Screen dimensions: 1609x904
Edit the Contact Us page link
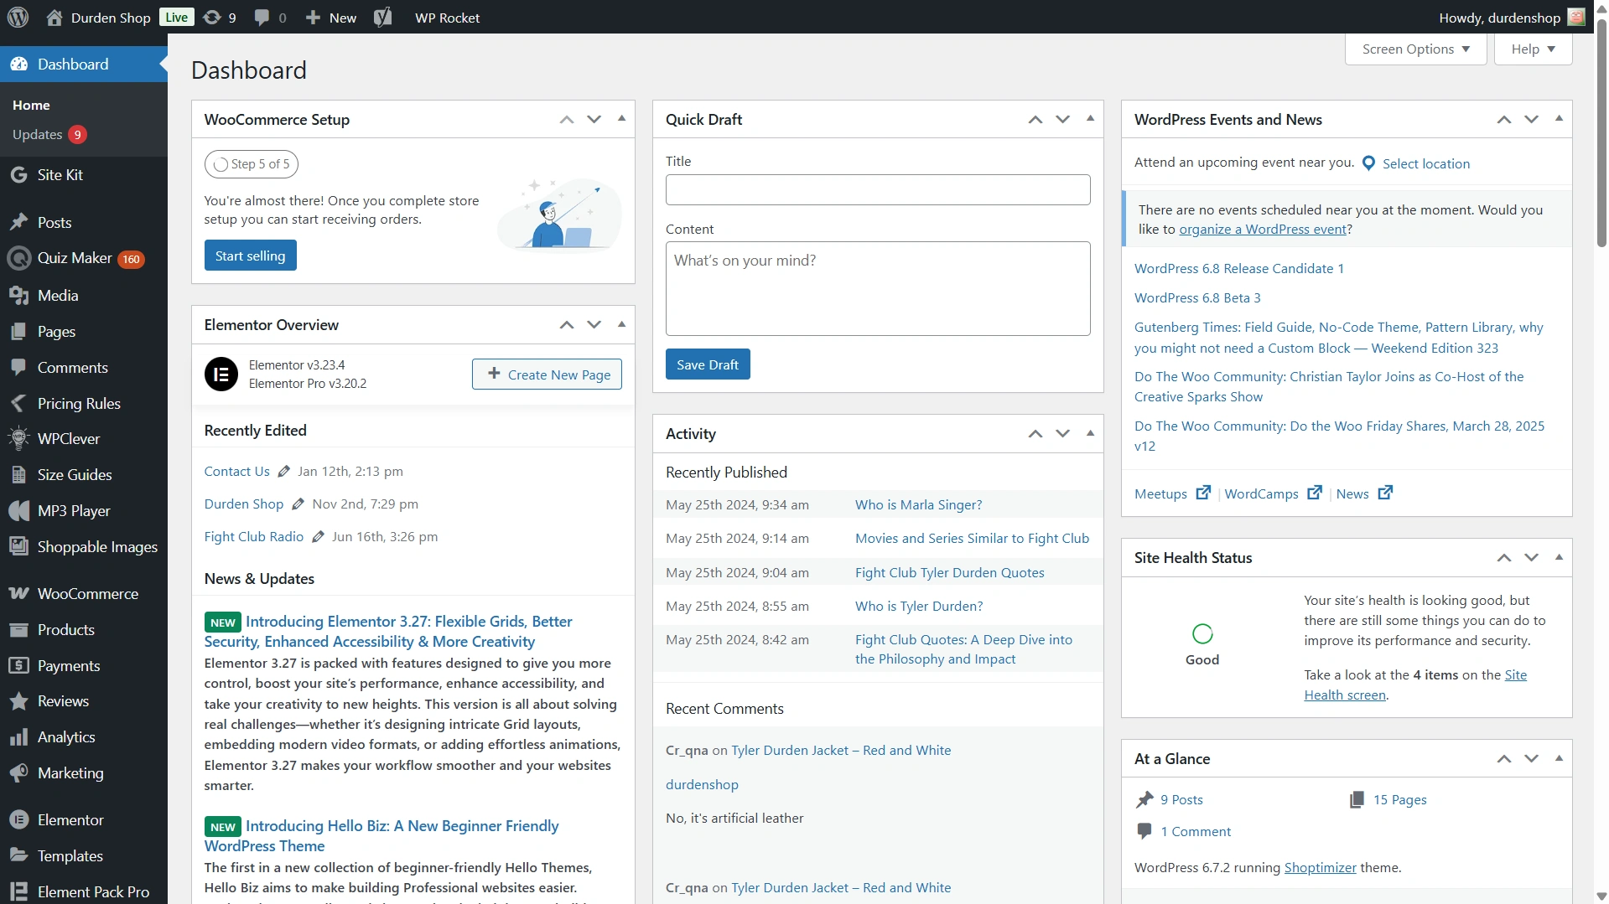click(x=236, y=471)
